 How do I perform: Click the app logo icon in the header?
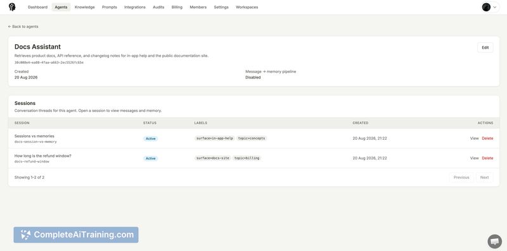coord(12,7)
